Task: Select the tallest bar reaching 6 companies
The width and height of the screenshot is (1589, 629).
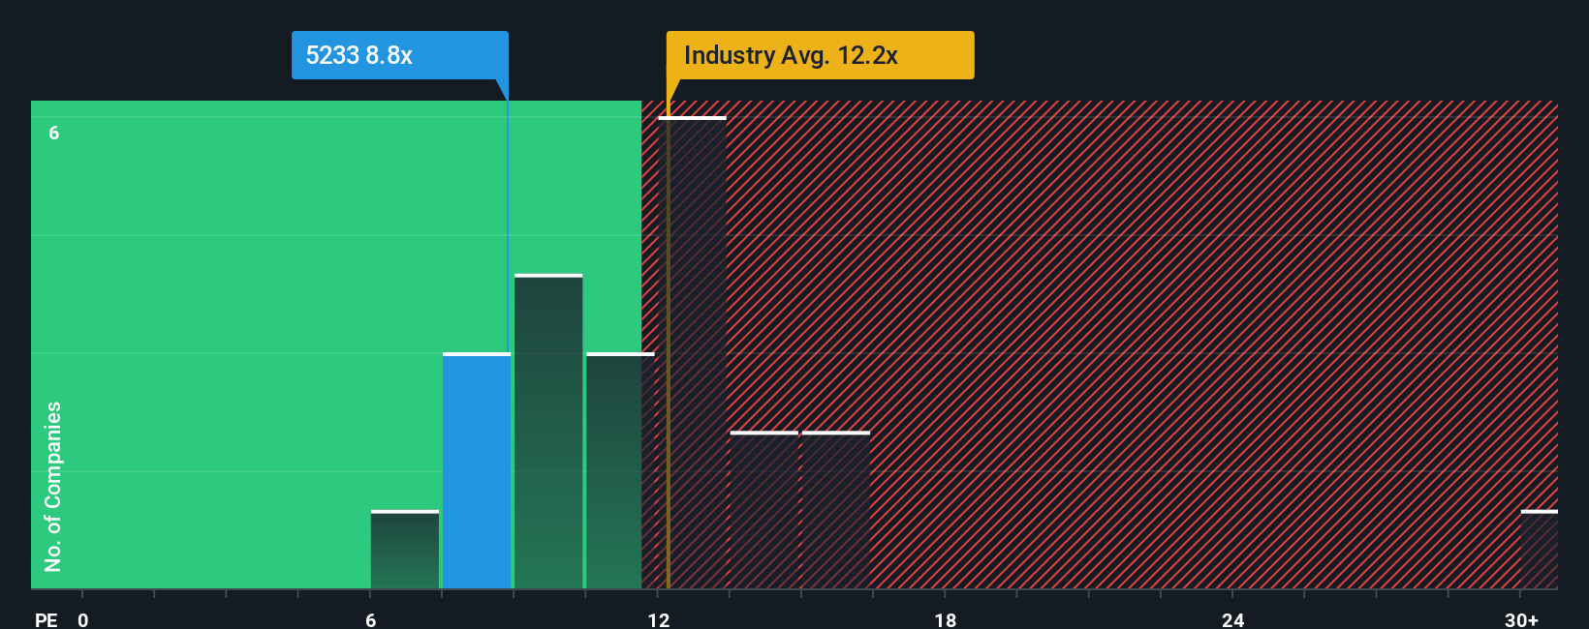Action: tap(692, 353)
